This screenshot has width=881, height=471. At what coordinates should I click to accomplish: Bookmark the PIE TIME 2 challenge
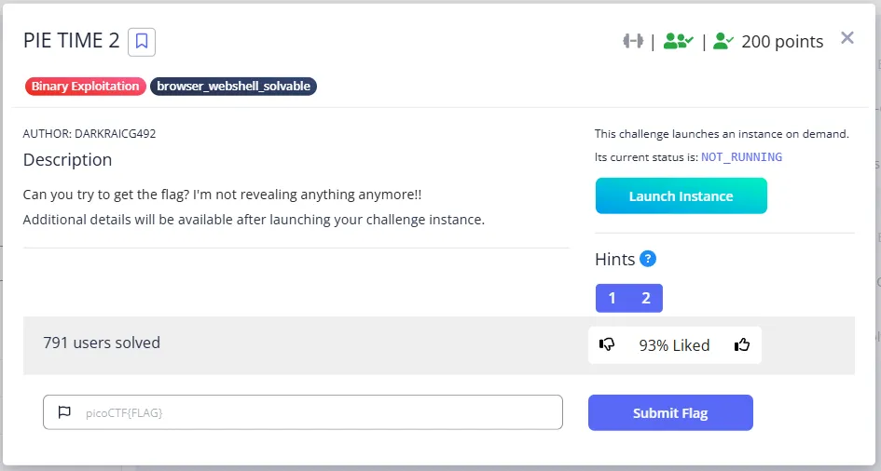tap(142, 42)
